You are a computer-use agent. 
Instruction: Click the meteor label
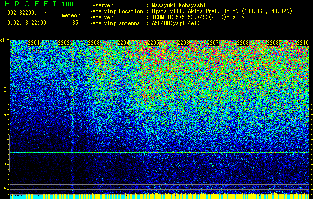click(71, 15)
